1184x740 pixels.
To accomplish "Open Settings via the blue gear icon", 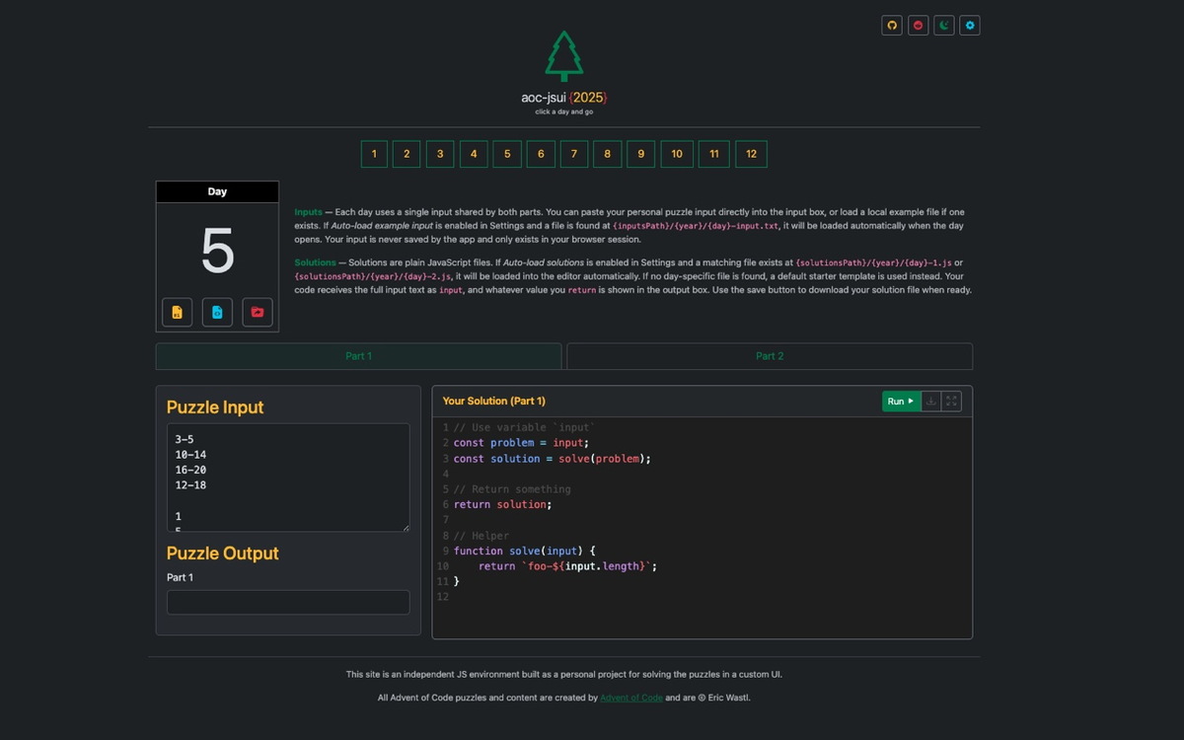I will coord(969,25).
